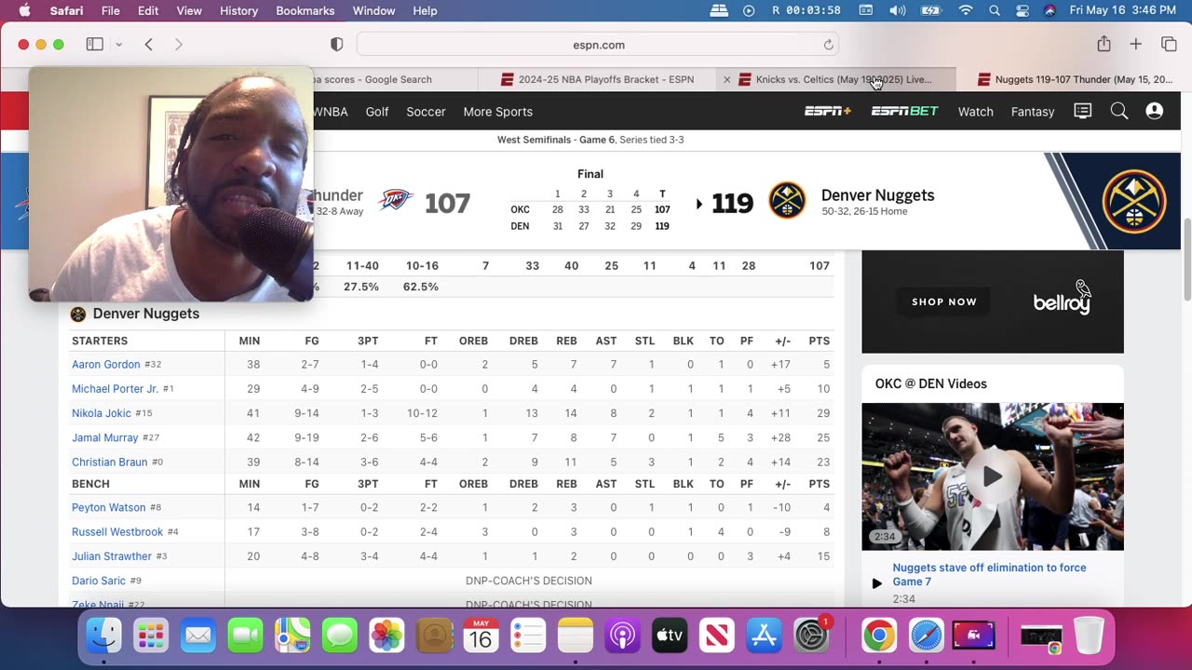Open Apple TV from the Dock
This screenshot has width=1192, height=670.
coord(670,636)
